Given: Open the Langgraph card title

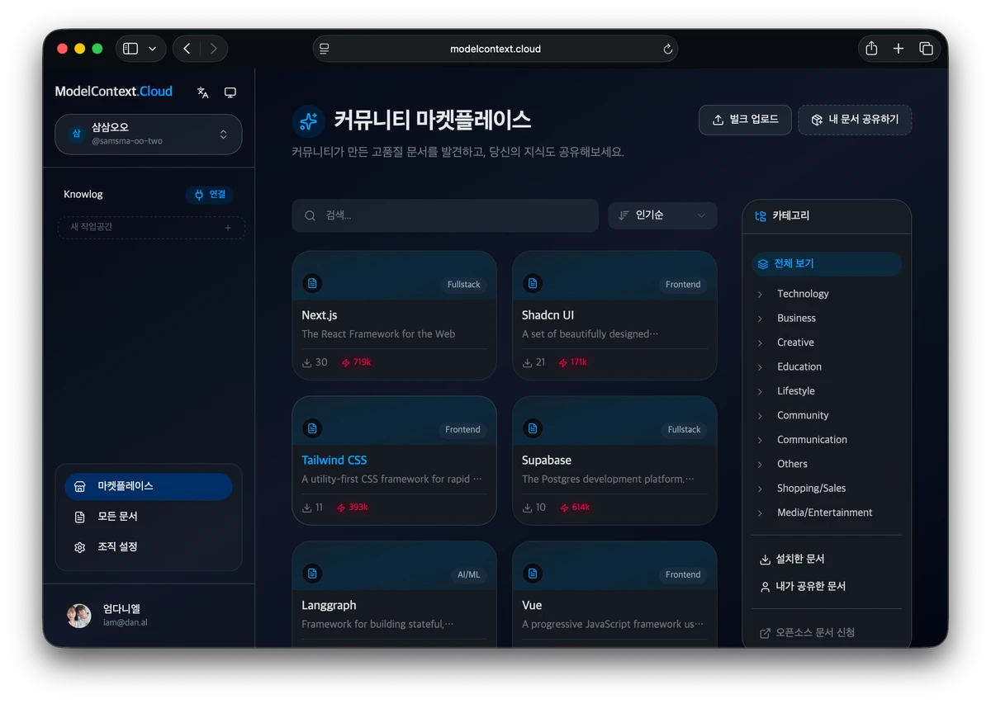Looking at the screenshot, I should (x=329, y=605).
